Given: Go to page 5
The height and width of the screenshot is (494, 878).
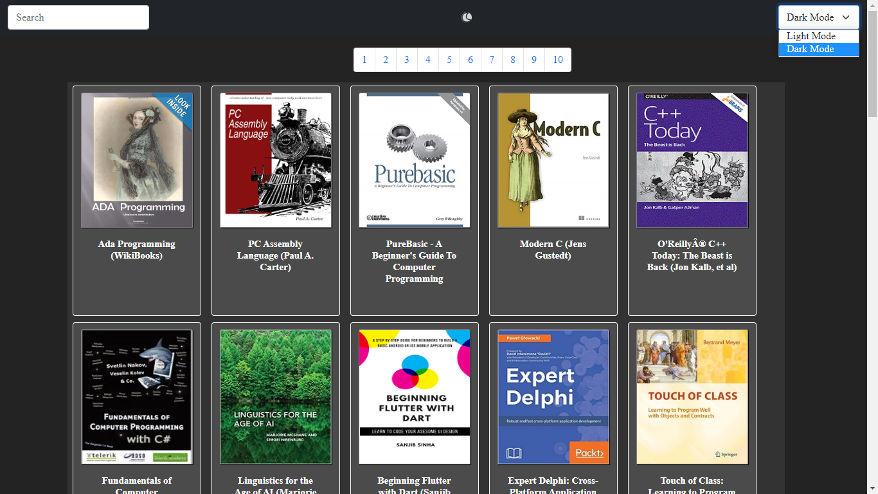Looking at the screenshot, I should [x=449, y=60].
